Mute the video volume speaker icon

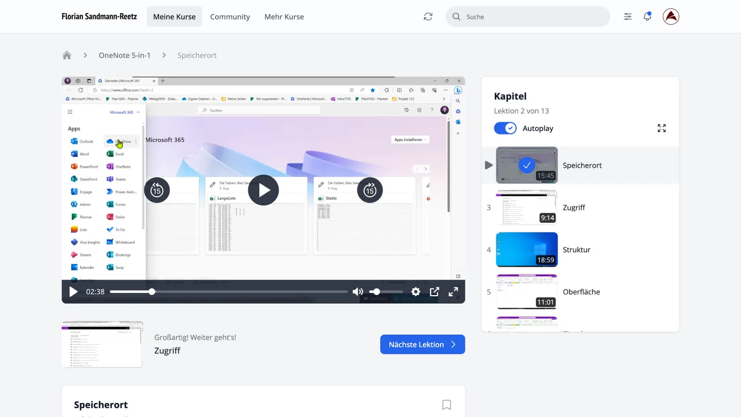pos(358,292)
